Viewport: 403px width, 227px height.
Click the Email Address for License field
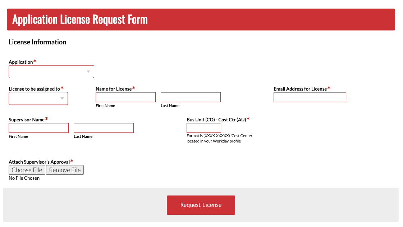(x=310, y=97)
